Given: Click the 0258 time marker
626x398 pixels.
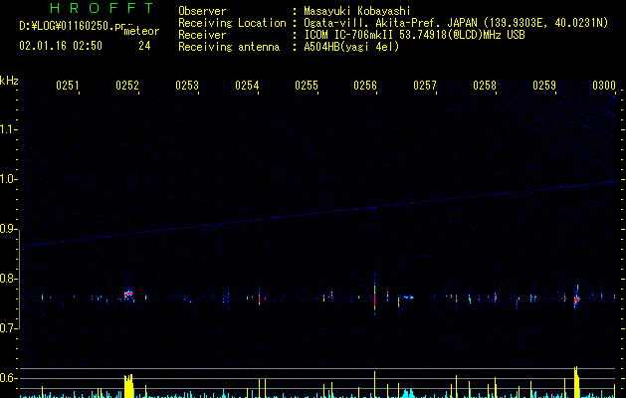Looking at the screenshot, I should 485,86.
